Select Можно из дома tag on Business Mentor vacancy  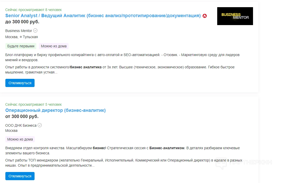point(54,46)
